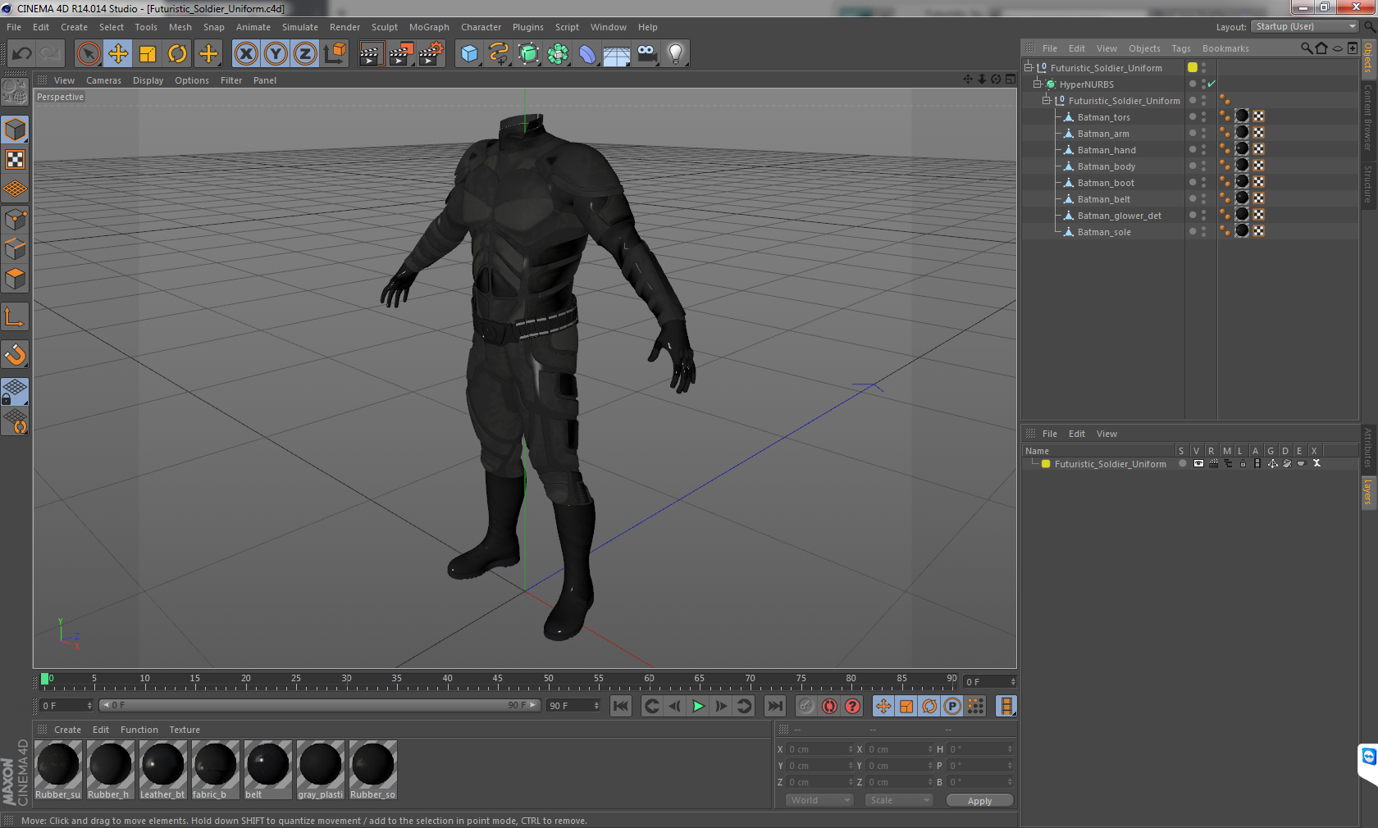
Task: Toggle Z axis lock
Action: click(305, 54)
